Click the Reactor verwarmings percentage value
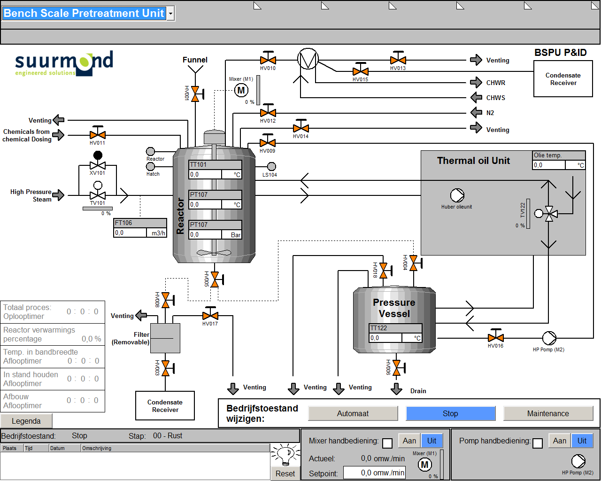This screenshot has width=601, height=481. tap(91, 339)
